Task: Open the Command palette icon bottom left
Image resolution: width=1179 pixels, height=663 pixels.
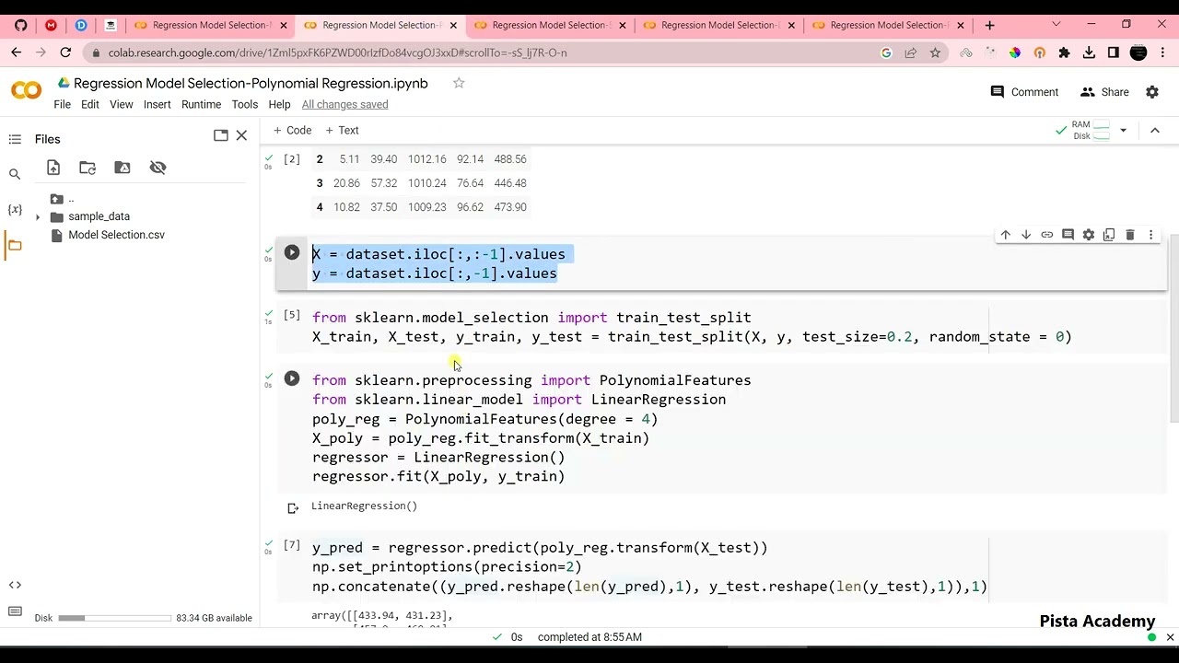Action: [15, 611]
